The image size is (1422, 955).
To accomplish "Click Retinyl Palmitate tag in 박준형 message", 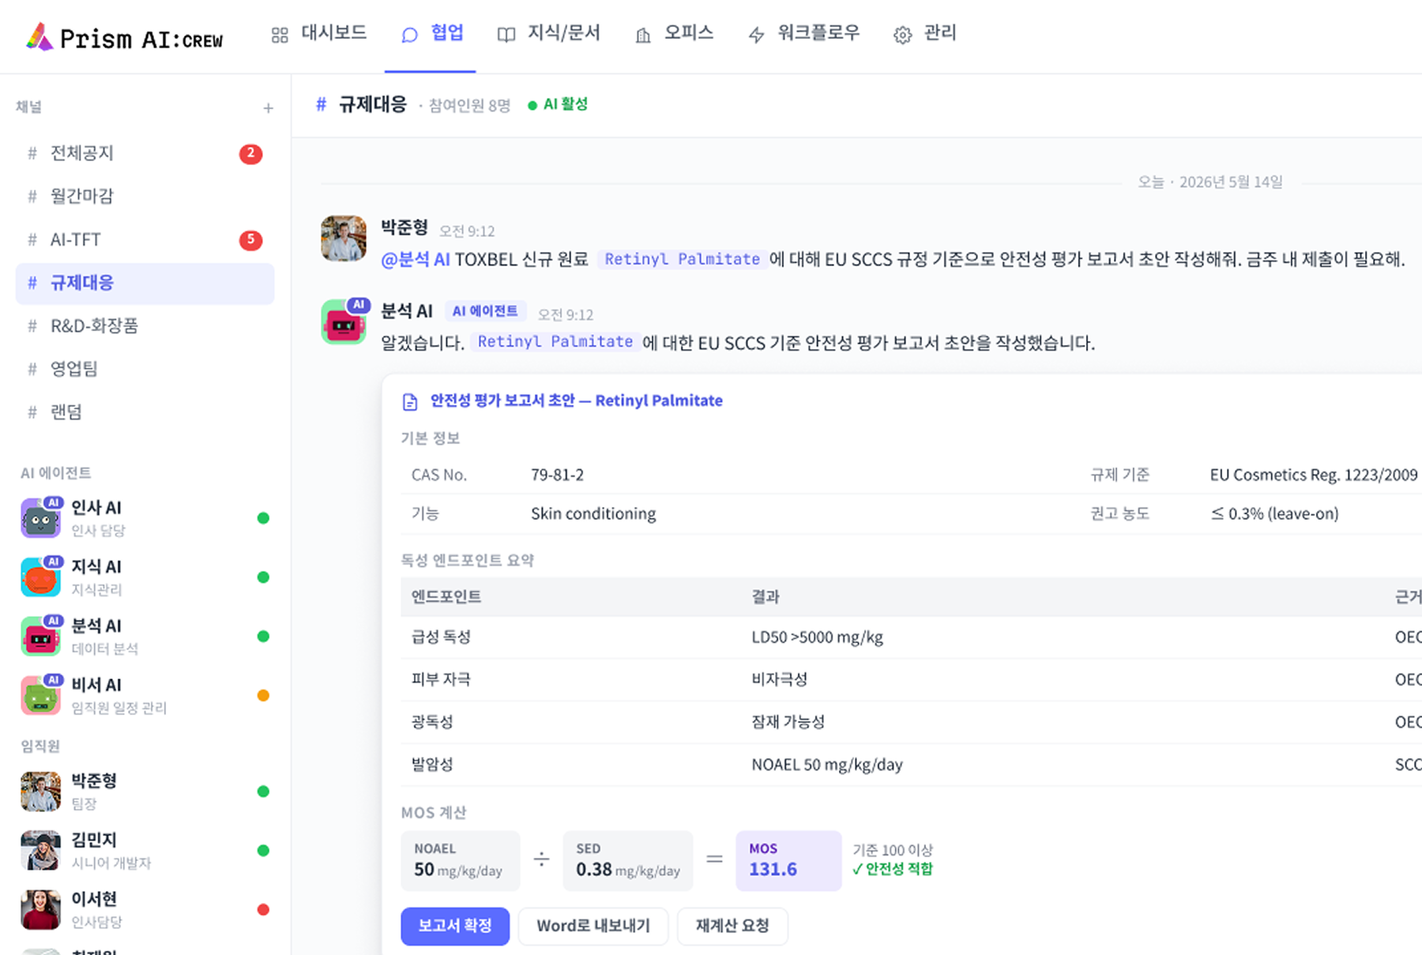I will 682,259.
